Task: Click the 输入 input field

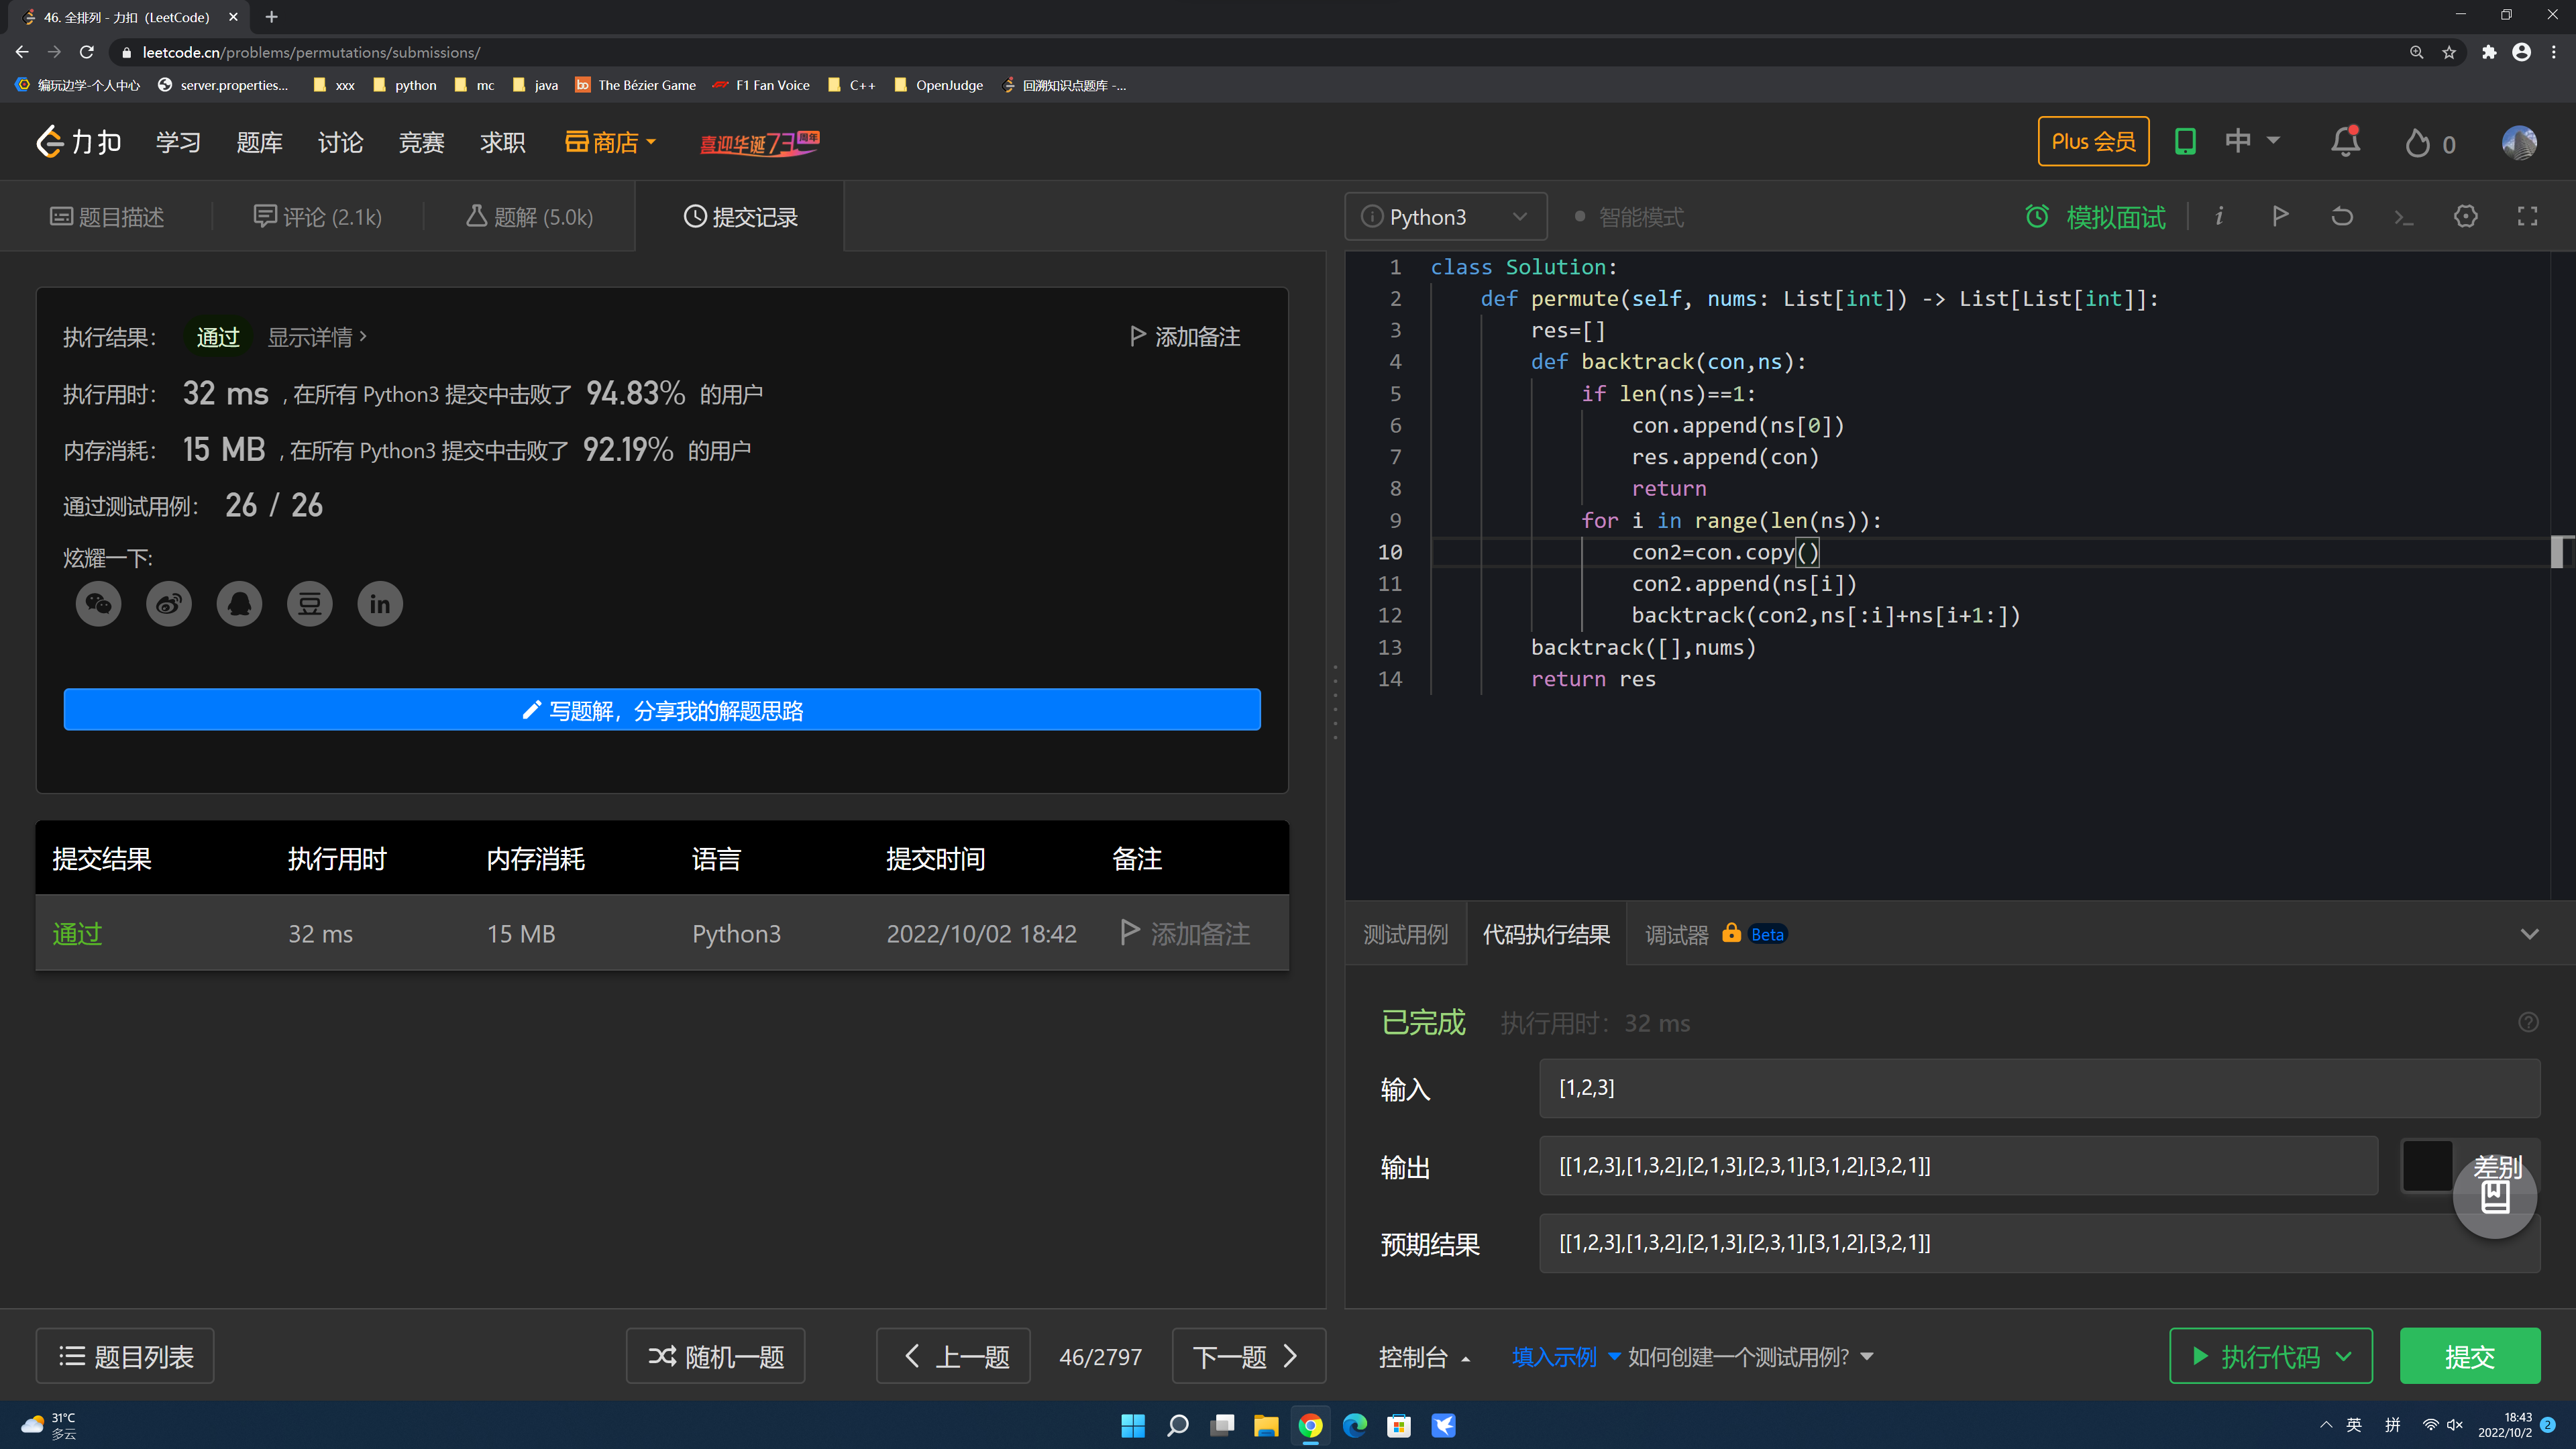Action: pyautogui.click(x=2038, y=1088)
